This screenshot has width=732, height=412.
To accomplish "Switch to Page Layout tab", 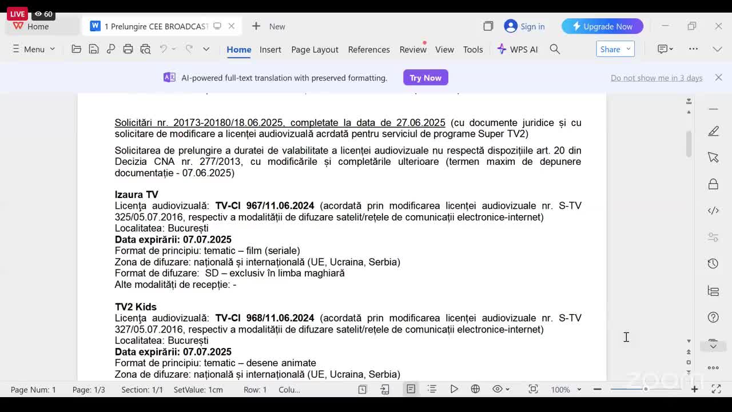I will 315,49.
